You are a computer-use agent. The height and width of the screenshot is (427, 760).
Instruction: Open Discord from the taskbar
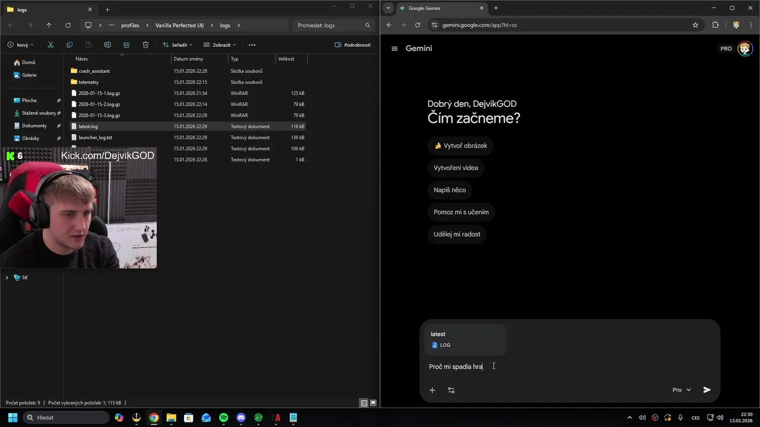click(240, 418)
